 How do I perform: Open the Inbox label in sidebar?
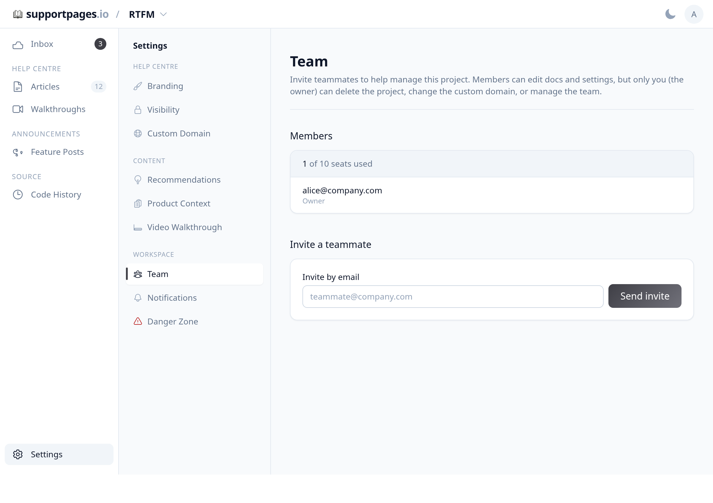[x=42, y=44]
